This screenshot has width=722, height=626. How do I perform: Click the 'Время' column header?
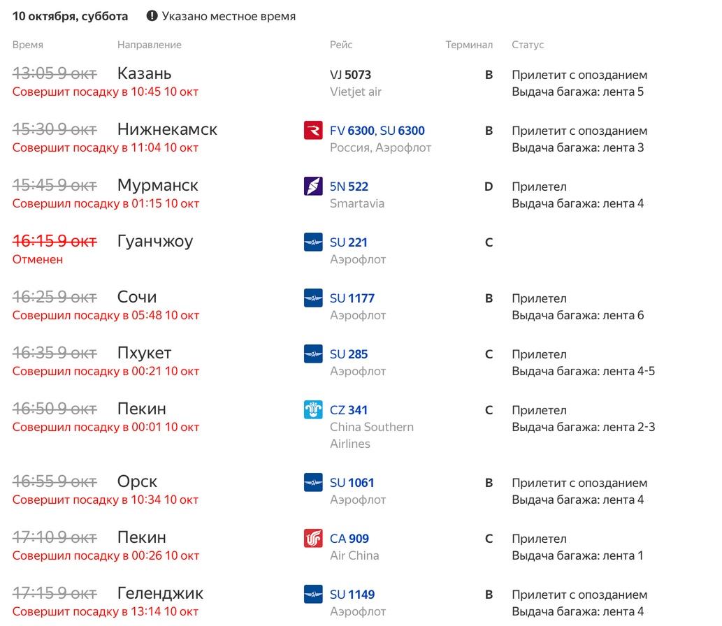pos(28,45)
